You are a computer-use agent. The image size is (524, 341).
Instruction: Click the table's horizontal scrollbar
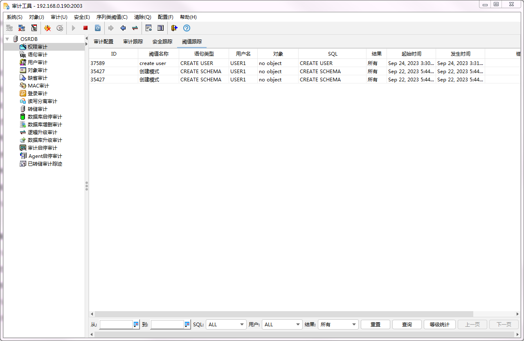282,314
